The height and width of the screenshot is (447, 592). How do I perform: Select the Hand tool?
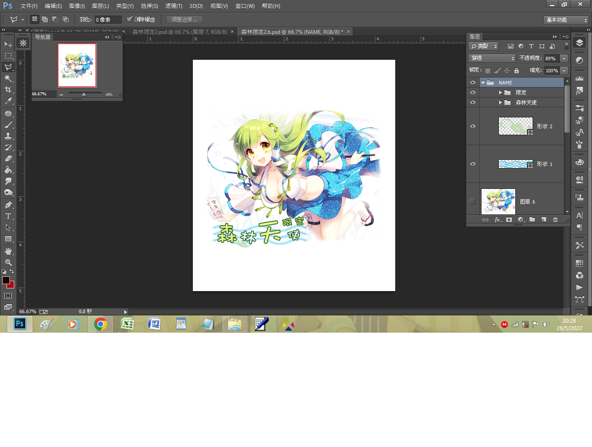pyautogui.click(x=8, y=251)
